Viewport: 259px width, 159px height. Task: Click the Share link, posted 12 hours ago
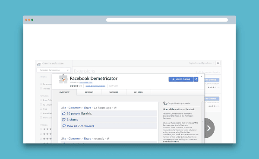(87, 108)
